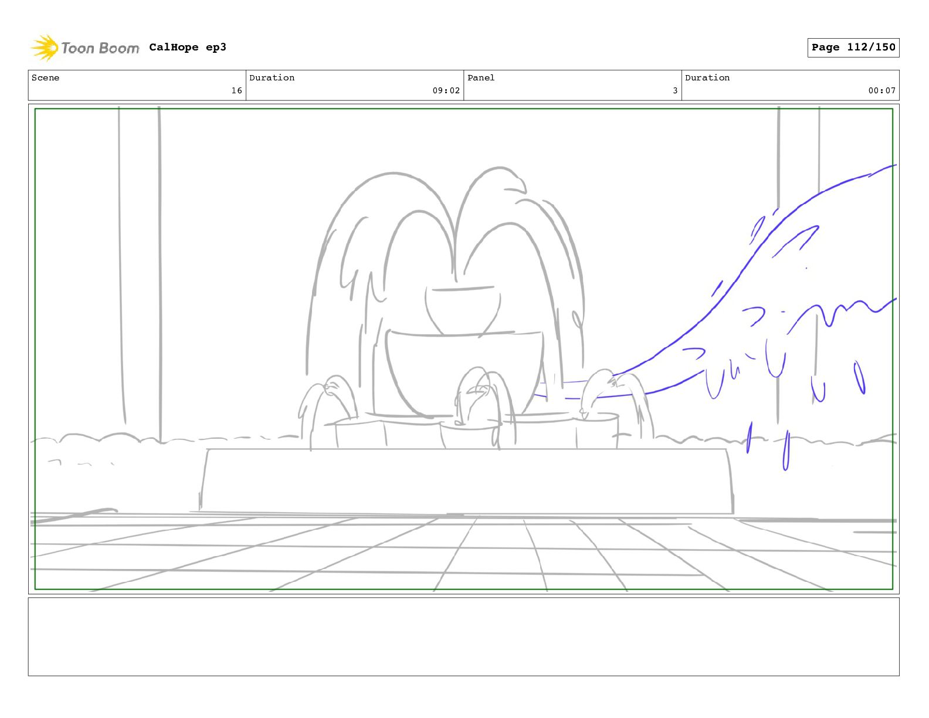Click the Toon Boom starburst logo icon
The height and width of the screenshot is (718, 929).
44,48
